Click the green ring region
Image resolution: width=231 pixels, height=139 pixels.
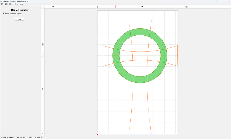pos(116,55)
